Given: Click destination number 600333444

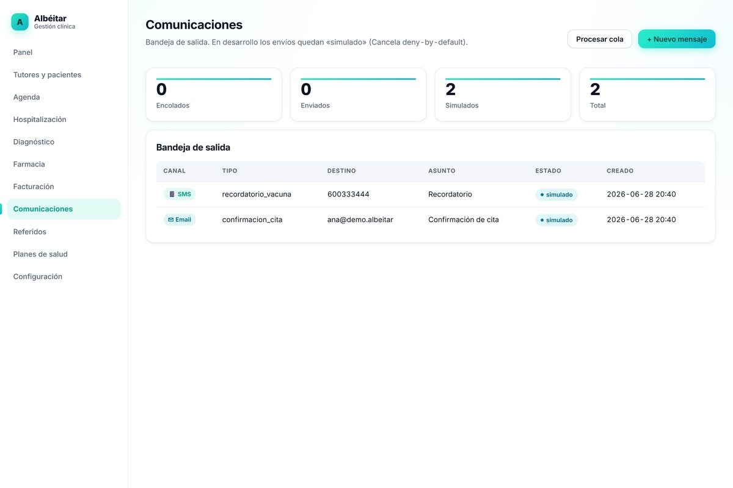Looking at the screenshot, I should (348, 195).
